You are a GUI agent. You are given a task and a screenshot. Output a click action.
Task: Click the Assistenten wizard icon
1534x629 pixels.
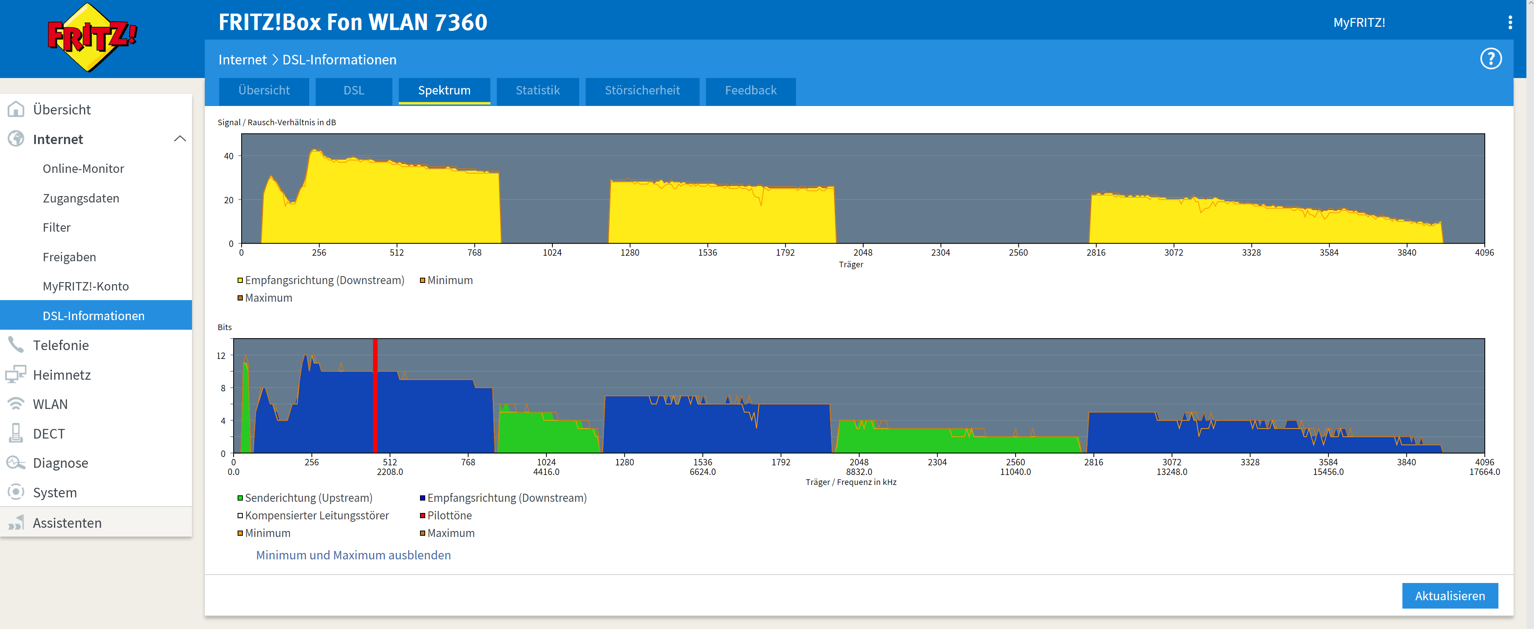[16, 523]
